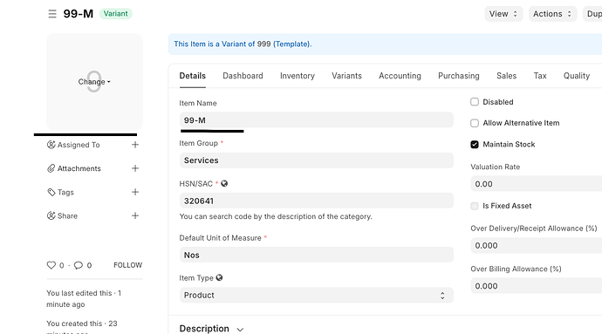The image size is (602, 334).
Task: Collapse the Description section chevron
Action: pyautogui.click(x=240, y=330)
